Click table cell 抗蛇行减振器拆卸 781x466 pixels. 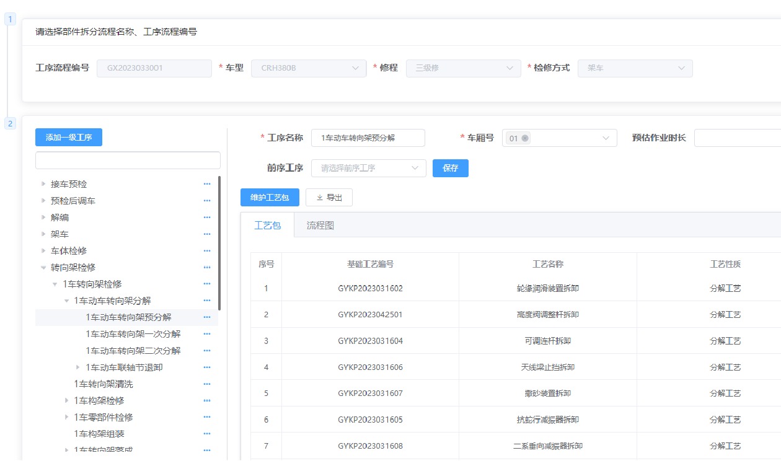click(x=548, y=420)
